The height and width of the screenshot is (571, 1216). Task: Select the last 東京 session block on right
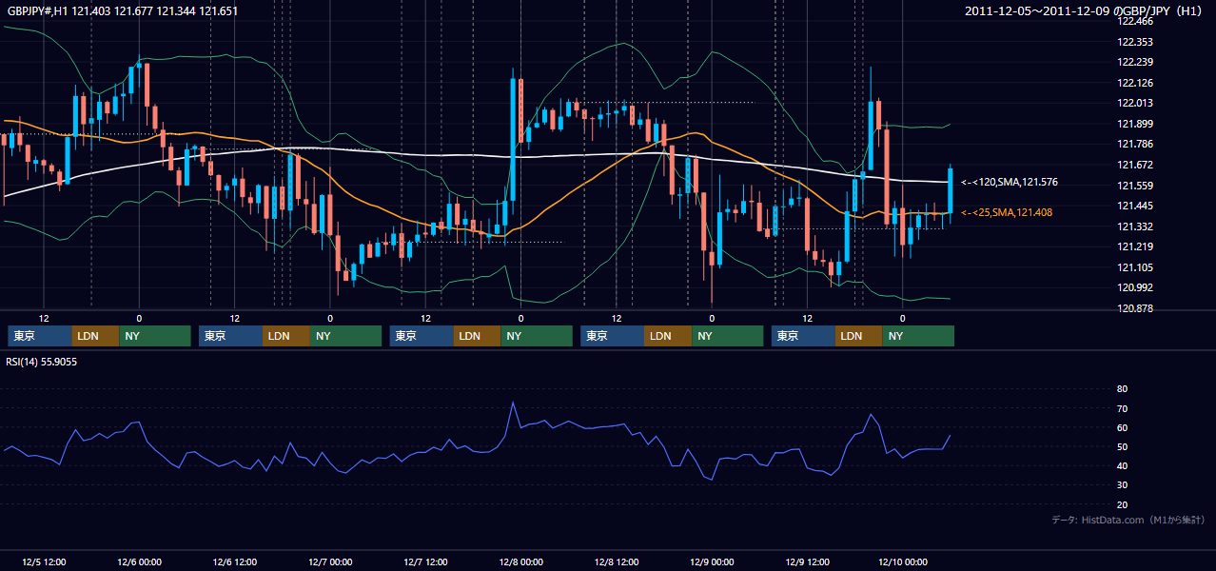(803, 336)
